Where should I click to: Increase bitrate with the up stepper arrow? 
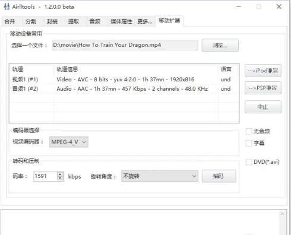(60, 174)
